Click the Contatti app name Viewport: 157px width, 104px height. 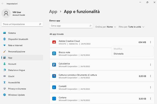[x=63, y=86]
